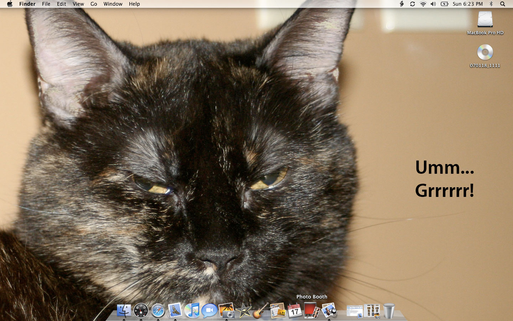The width and height of the screenshot is (513, 321).
Task: Open minimized browser window in Dock
Action: point(354,311)
